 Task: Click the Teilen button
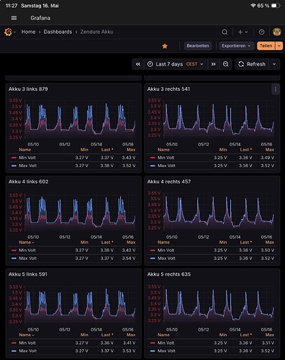[266, 46]
